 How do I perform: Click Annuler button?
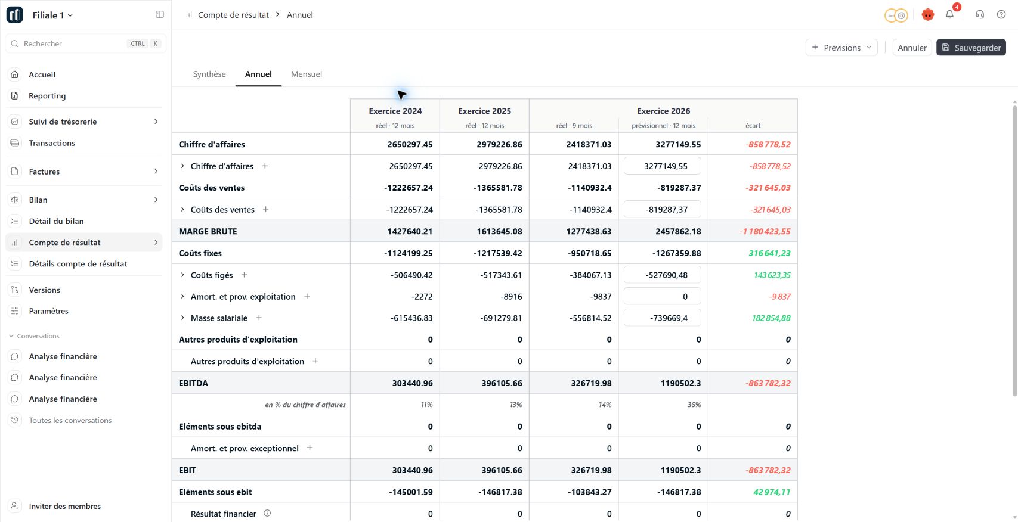point(912,48)
